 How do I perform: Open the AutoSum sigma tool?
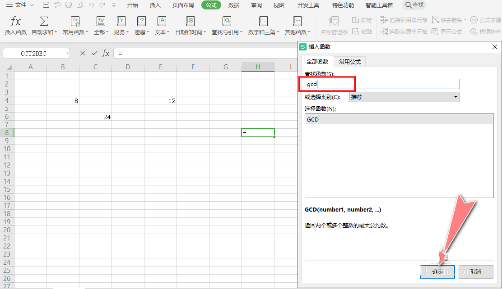pyautogui.click(x=44, y=22)
